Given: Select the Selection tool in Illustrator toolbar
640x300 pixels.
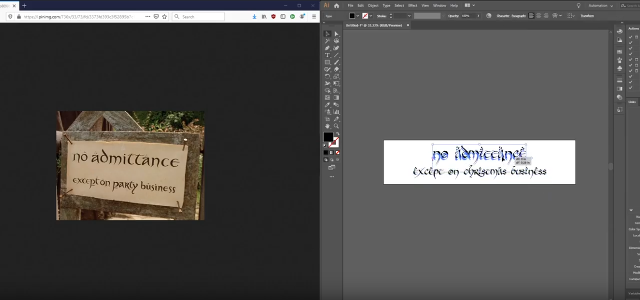Looking at the screenshot, I should [327, 34].
